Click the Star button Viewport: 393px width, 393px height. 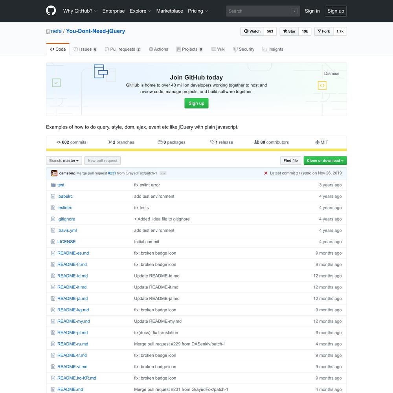pyautogui.click(x=289, y=31)
